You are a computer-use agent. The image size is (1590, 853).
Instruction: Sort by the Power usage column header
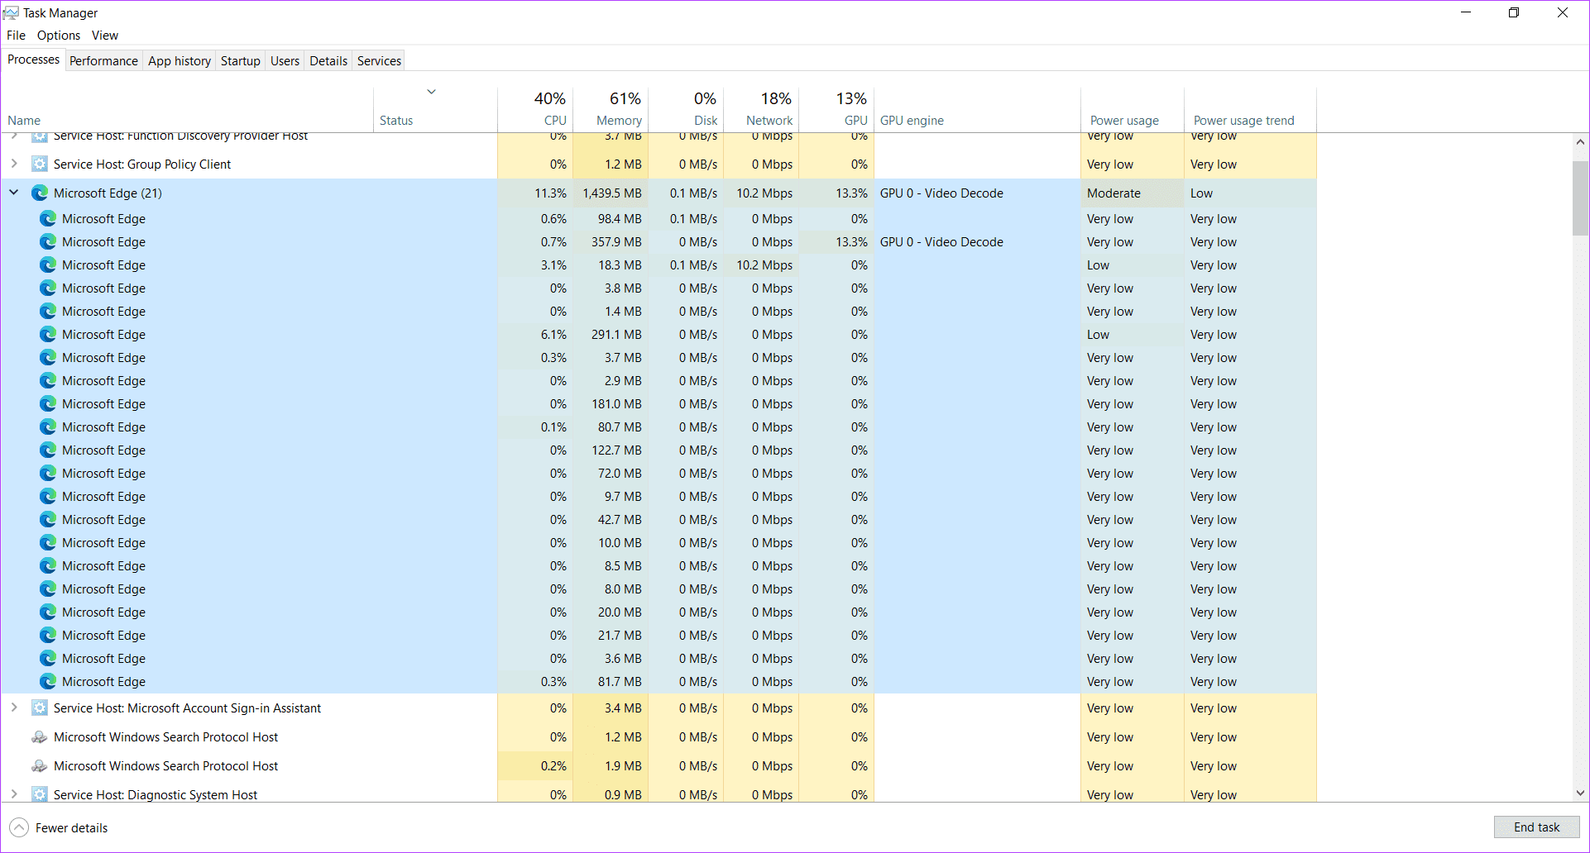[x=1133, y=109]
